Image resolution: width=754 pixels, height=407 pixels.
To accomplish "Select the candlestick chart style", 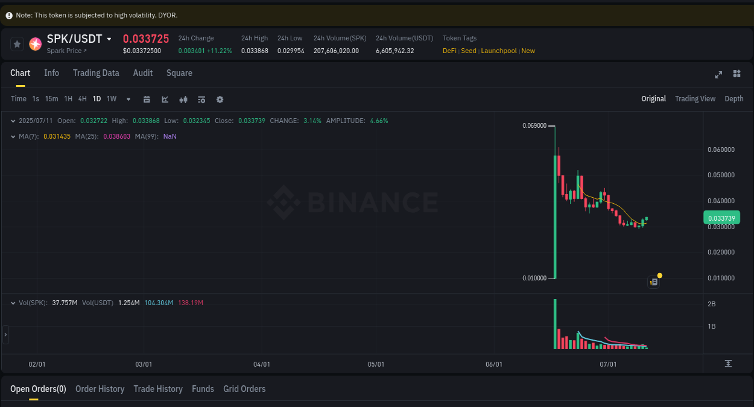I will [183, 99].
